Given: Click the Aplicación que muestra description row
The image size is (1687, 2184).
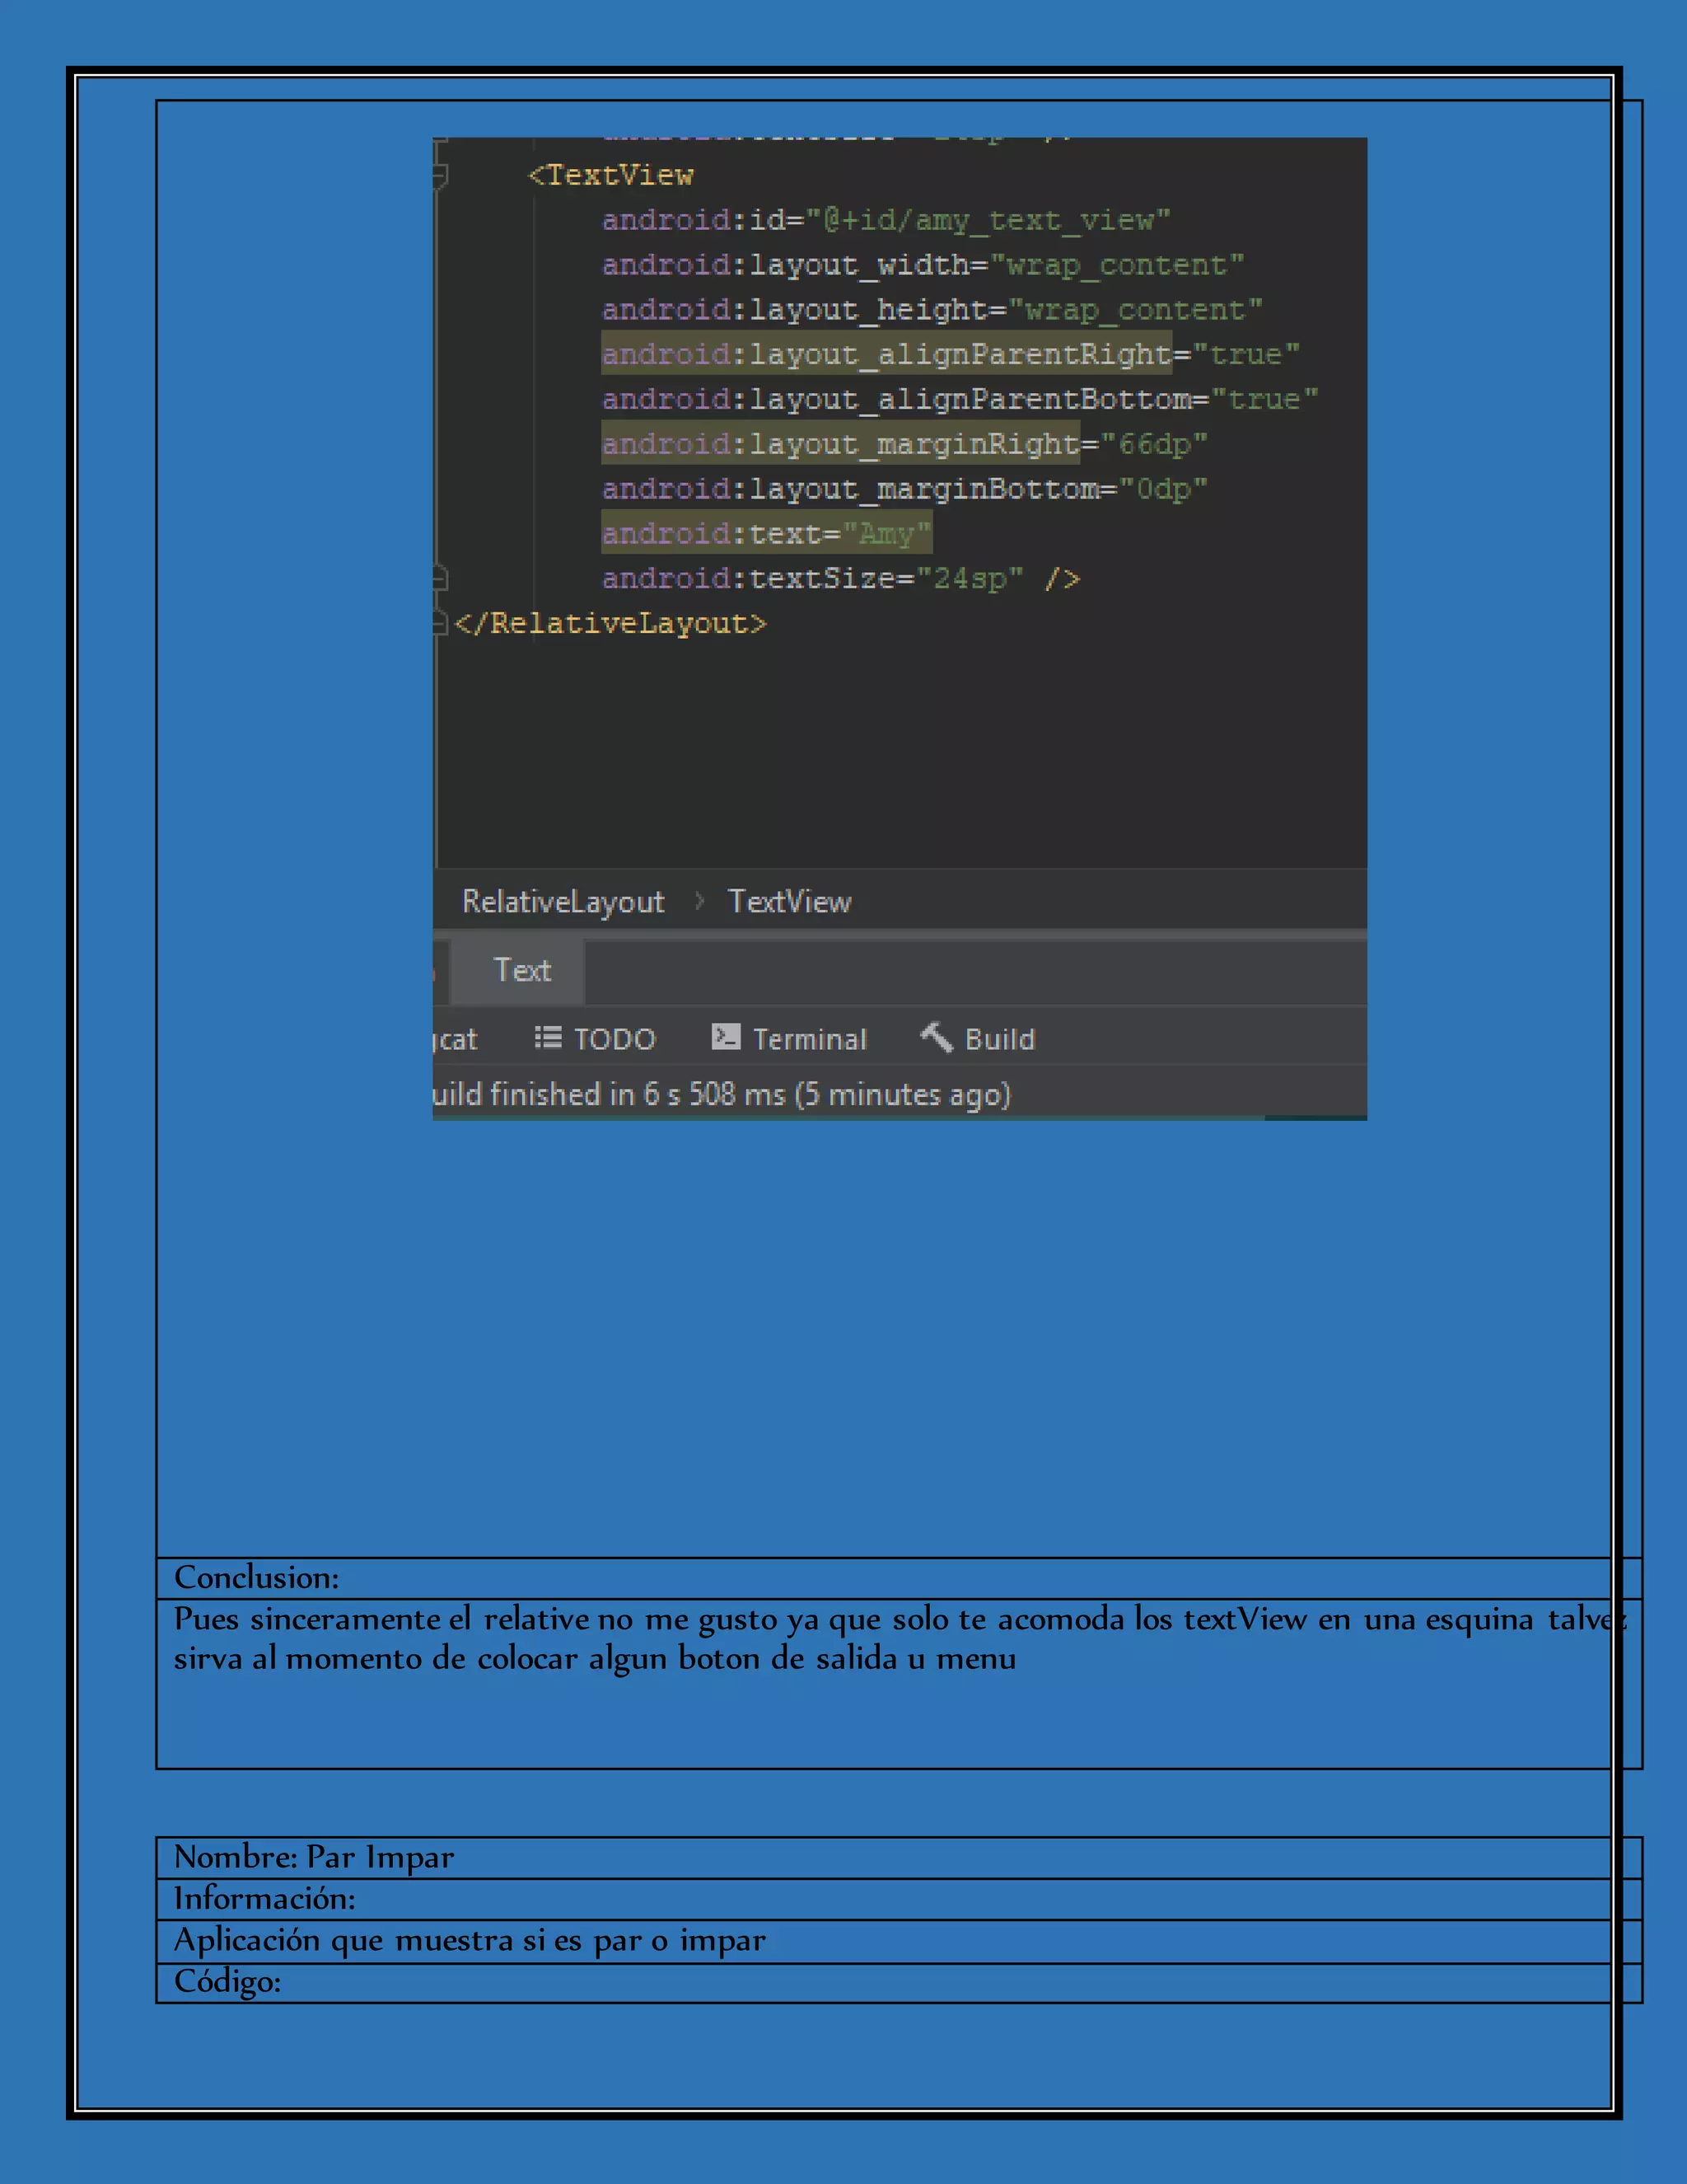Looking at the screenshot, I should coord(899,1940).
